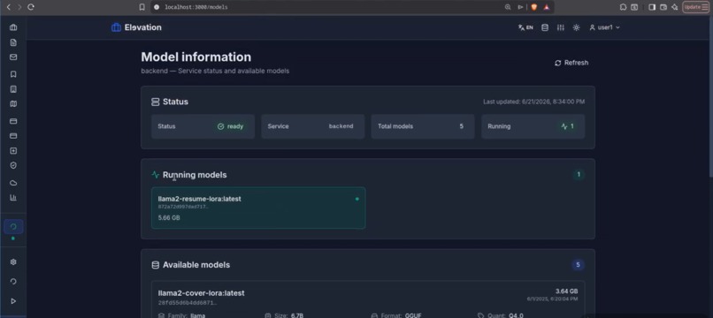Click the card icon directly below the map icon

tap(13, 121)
